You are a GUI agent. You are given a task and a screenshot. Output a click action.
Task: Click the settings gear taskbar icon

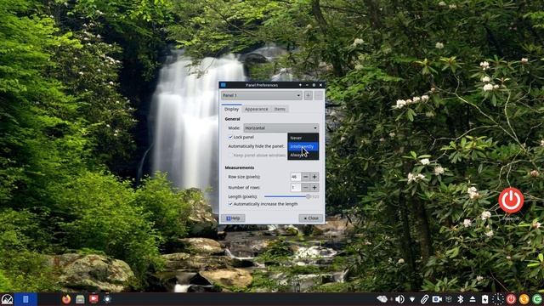tap(107, 298)
